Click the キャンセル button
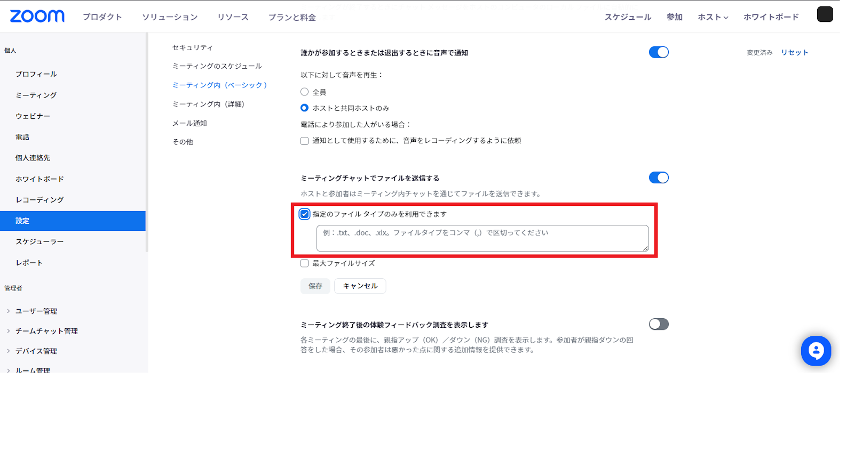This screenshot has height=452, width=854. click(x=360, y=286)
